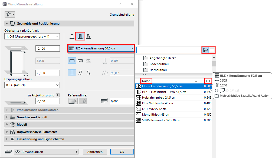
Task: Edit the offset to project origin field
Action: point(48,101)
